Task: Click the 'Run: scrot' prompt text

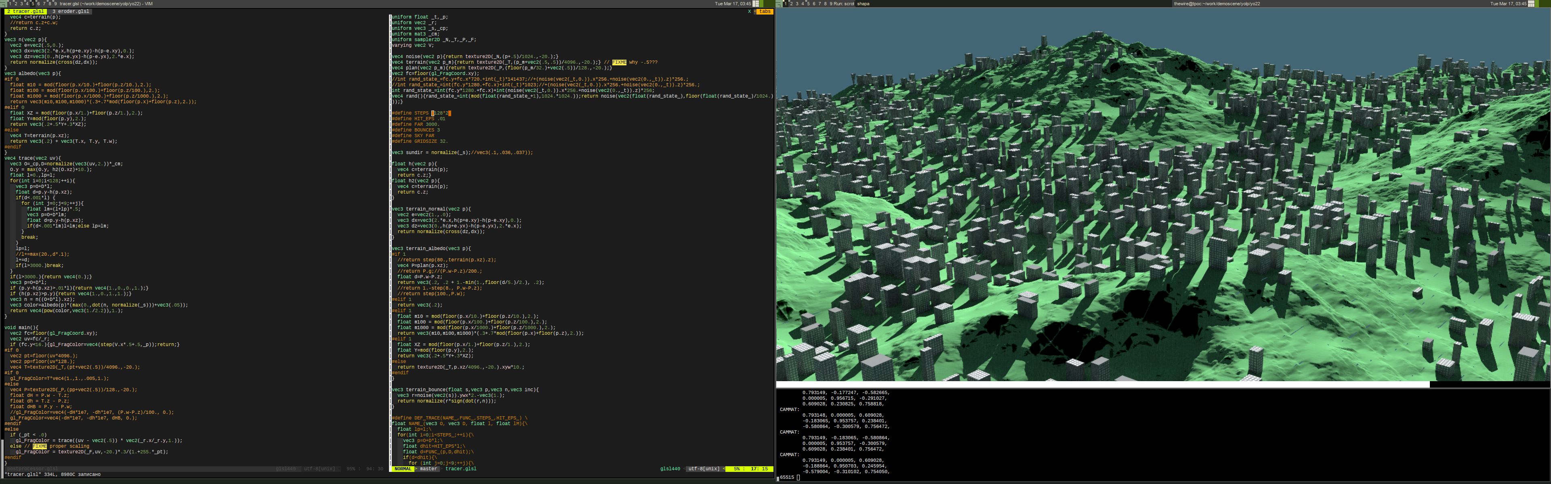Action: [x=843, y=4]
